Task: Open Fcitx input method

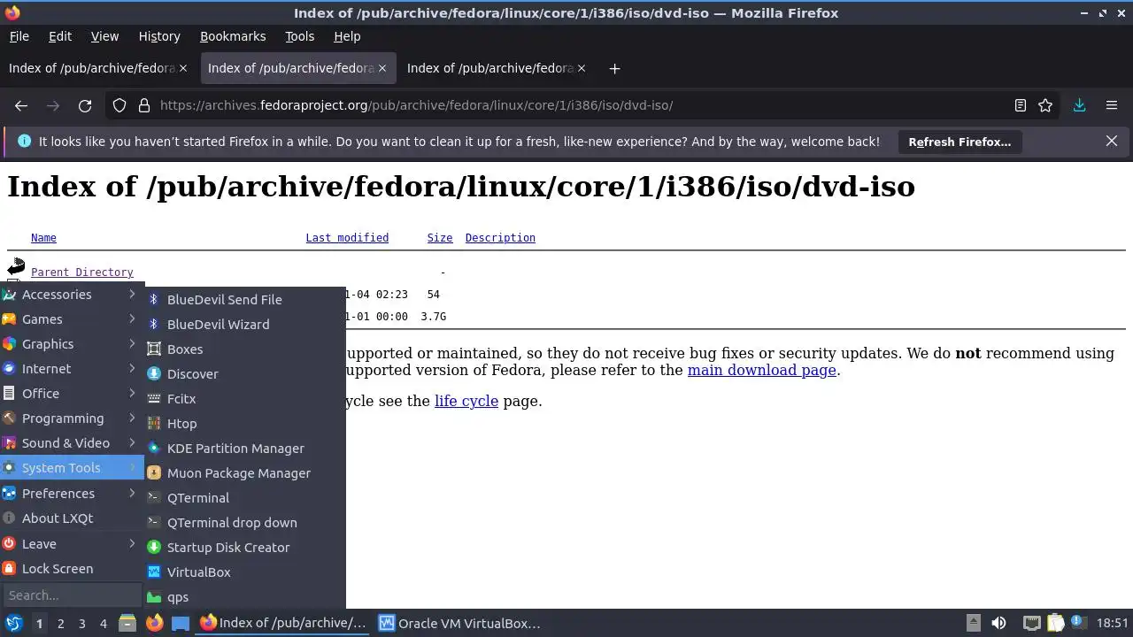Action: 245,399
